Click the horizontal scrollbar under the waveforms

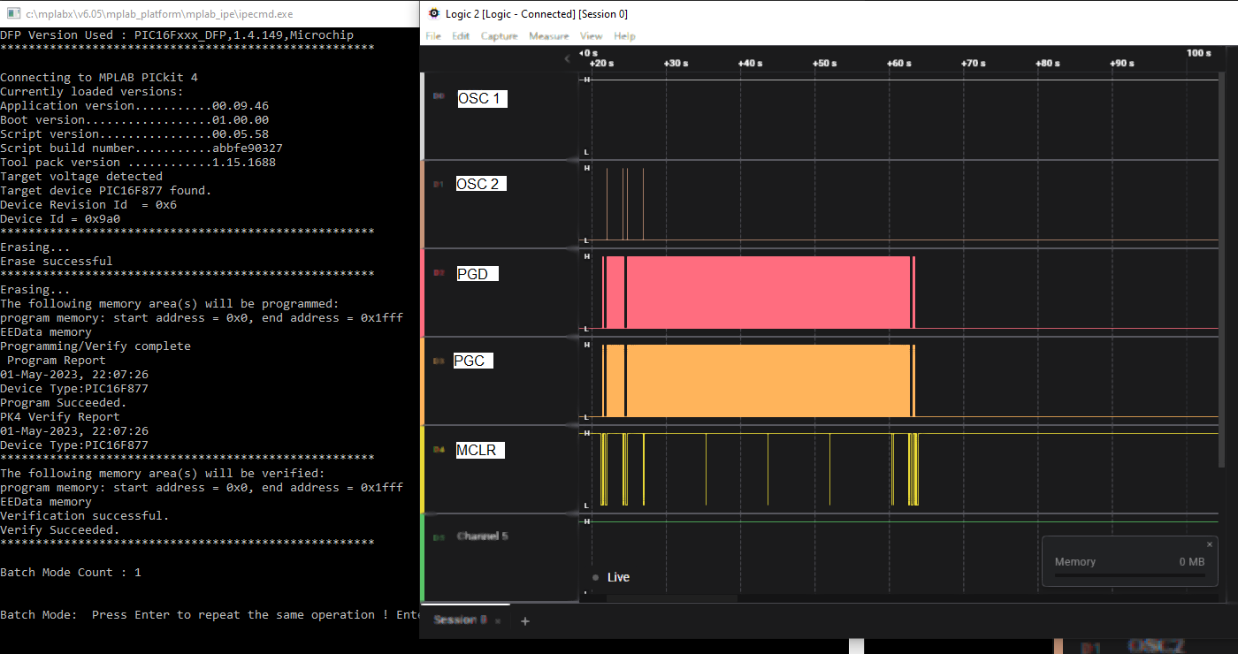pos(672,598)
